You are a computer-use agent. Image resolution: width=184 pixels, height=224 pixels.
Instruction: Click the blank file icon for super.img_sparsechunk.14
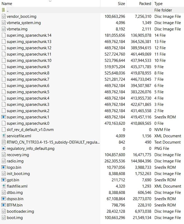click(x=4, y=35)
